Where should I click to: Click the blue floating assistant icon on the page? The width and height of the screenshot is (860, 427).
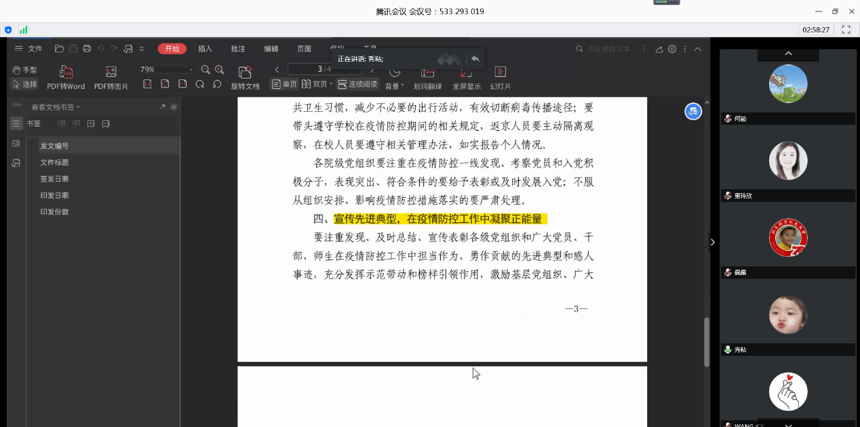(692, 112)
